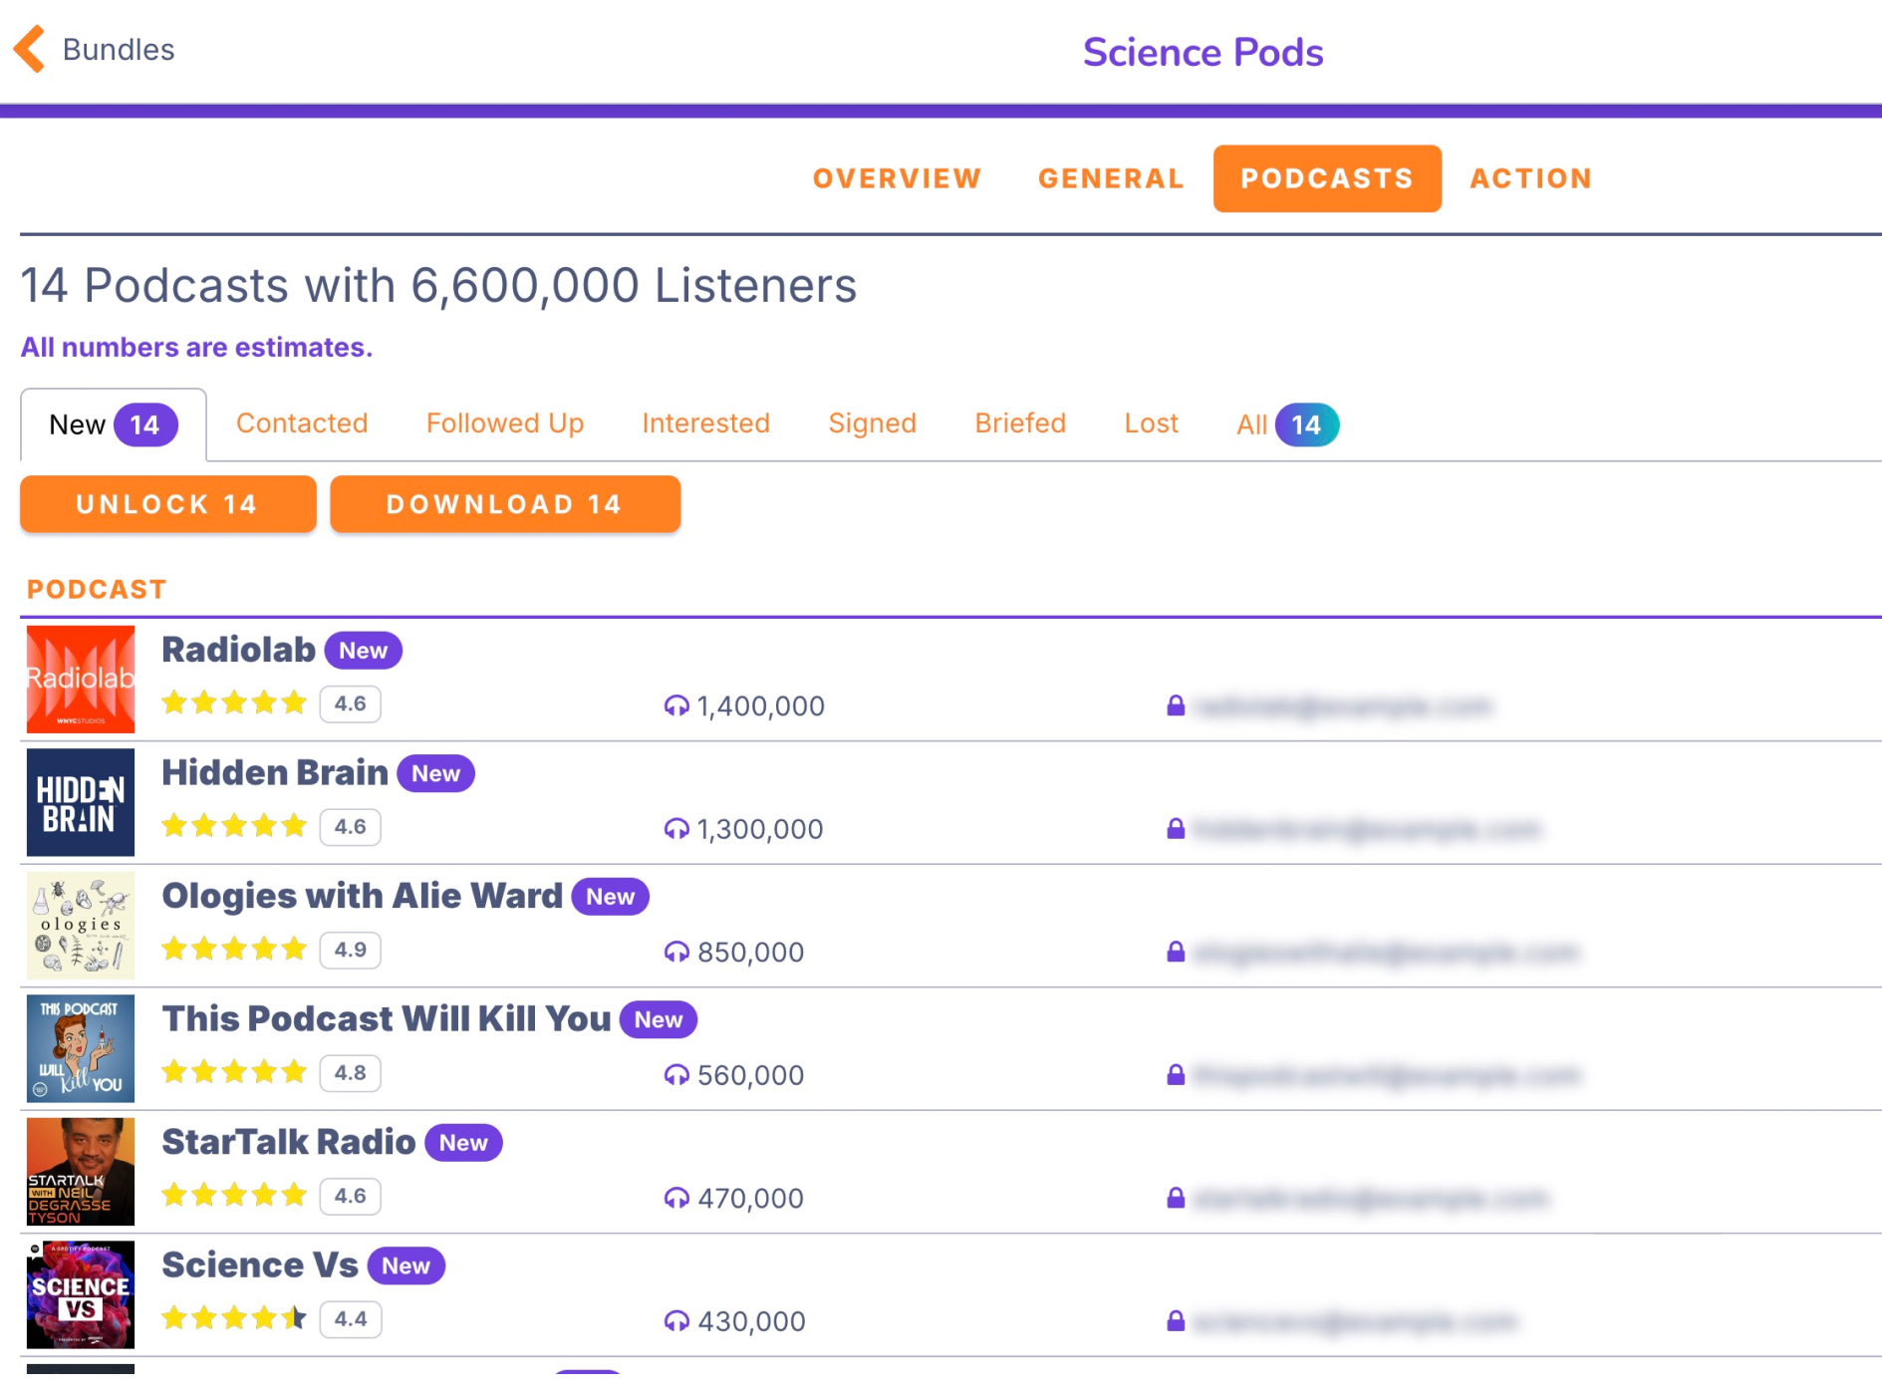The image size is (1882, 1395).
Task: Open the Science Vs cover art thumbnail
Action: point(81,1293)
